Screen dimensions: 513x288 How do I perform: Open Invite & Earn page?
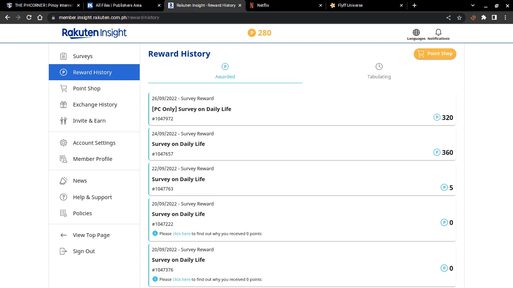click(94, 121)
